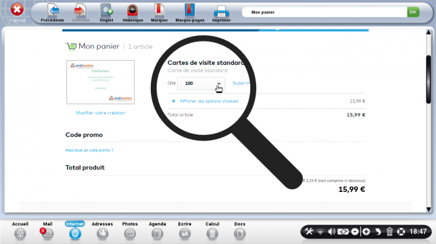
Task: Click the Modifier votre création link
Action: 101,113
